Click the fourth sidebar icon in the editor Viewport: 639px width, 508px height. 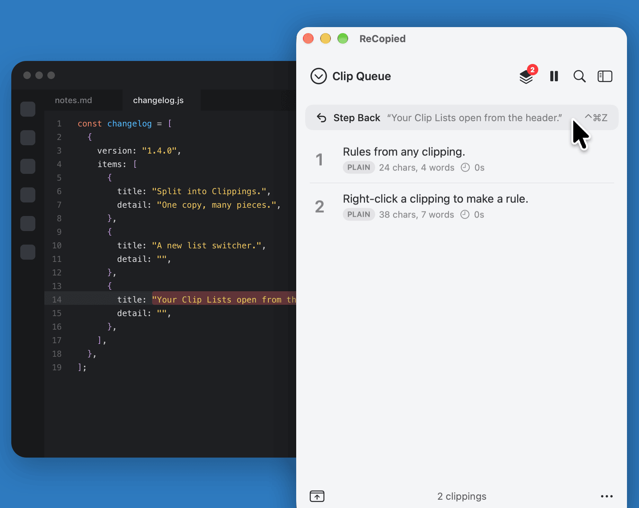[28, 195]
